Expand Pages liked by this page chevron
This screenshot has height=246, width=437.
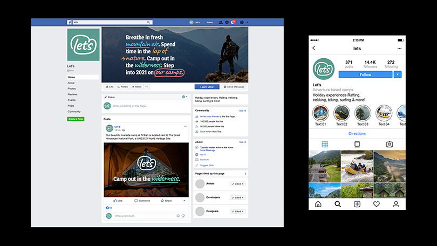click(x=245, y=174)
